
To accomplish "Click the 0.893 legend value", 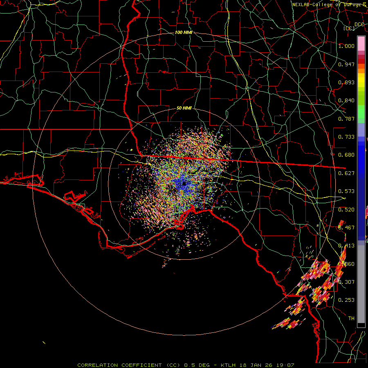I will point(346,82).
